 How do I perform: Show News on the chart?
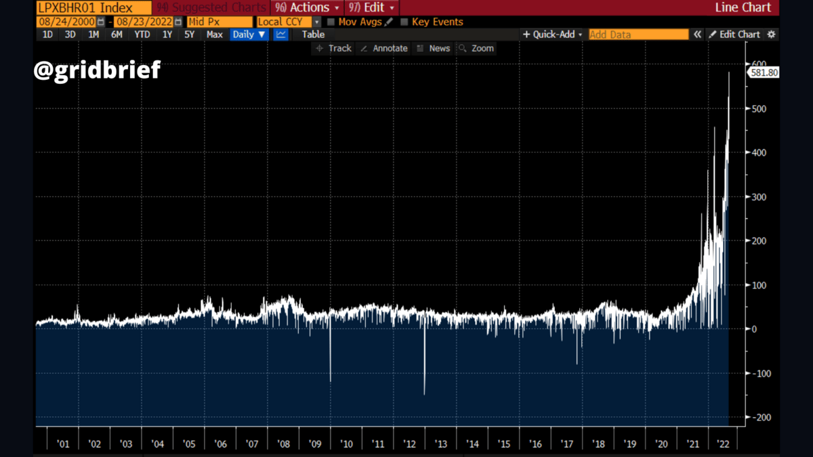pyautogui.click(x=434, y=48)
